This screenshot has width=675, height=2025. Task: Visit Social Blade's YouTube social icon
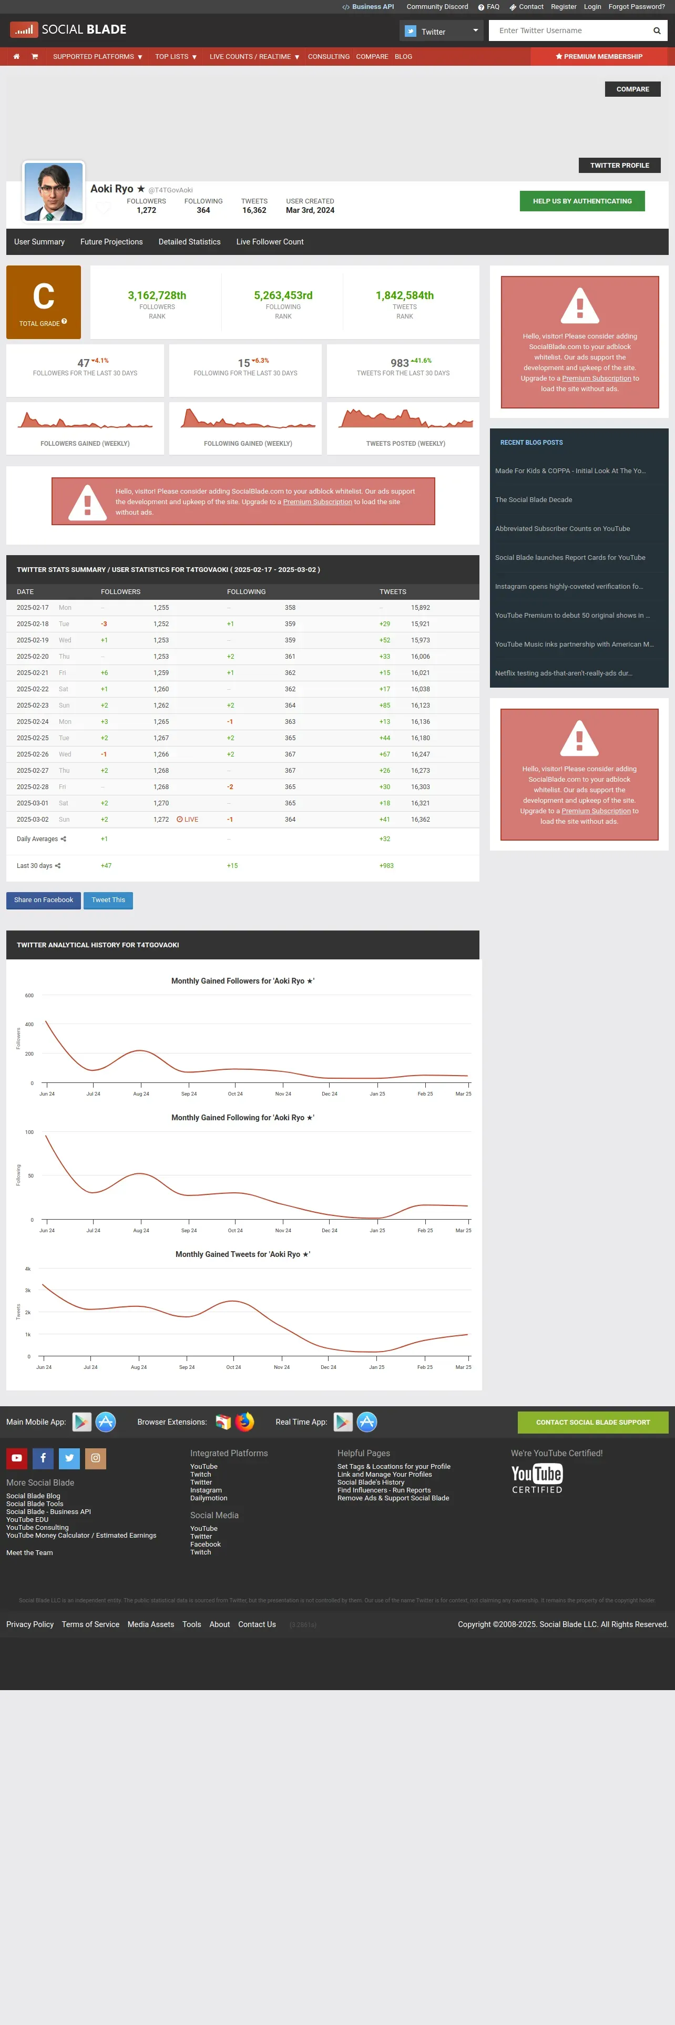(x=16, y=1458)
